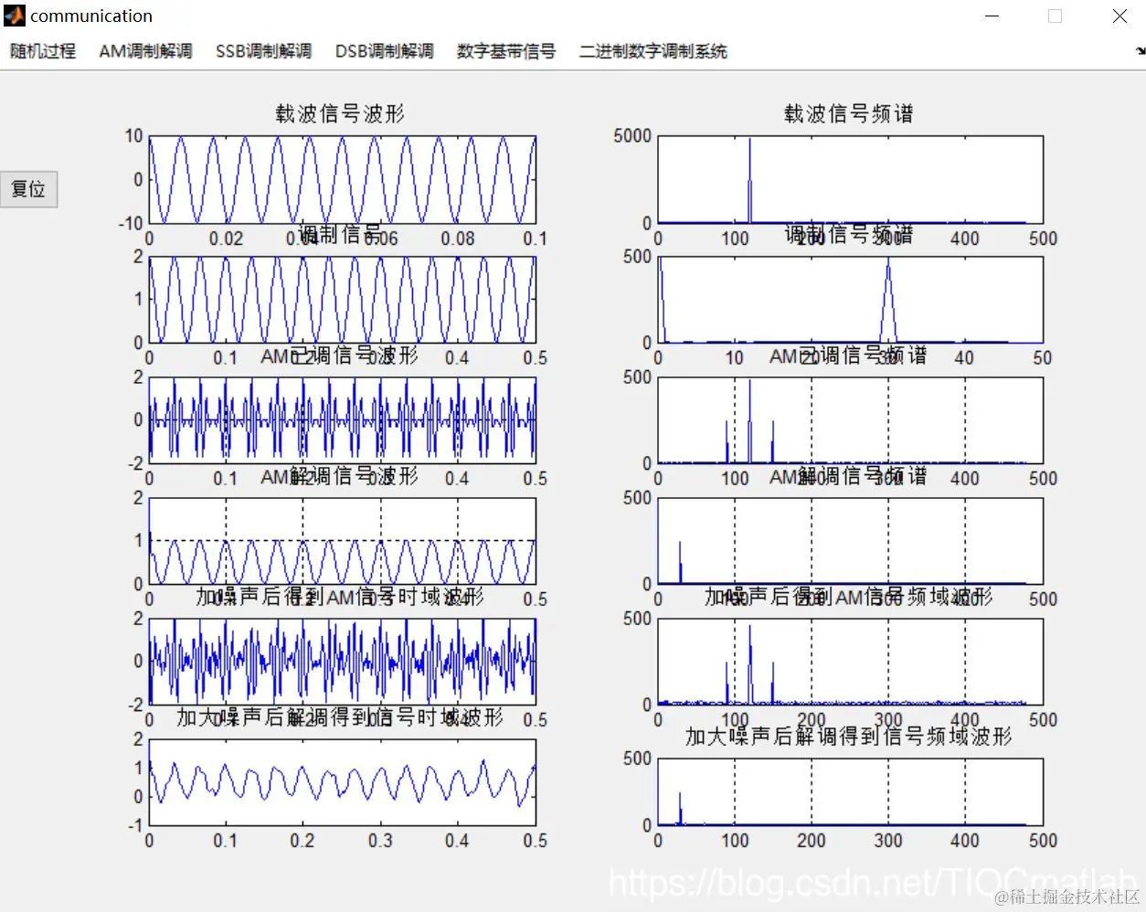Viewport: 1146px width, 912px height.
Task: Click the 载波信号波形 waveform plot
Action: [342, 179]
